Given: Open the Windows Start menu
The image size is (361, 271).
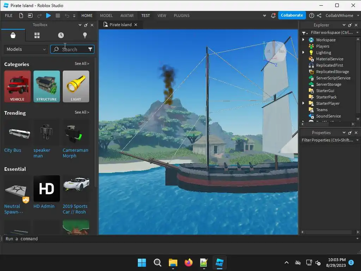Looking at the screenshot, I should [x=142, y=263].
